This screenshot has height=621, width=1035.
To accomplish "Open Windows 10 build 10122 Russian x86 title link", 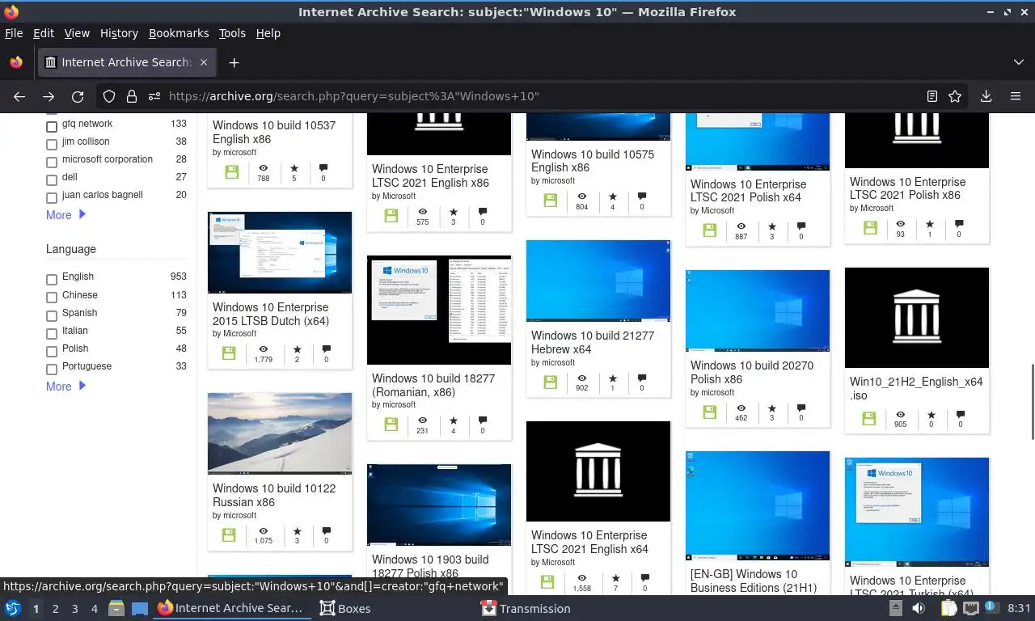I will coord(274,495).
